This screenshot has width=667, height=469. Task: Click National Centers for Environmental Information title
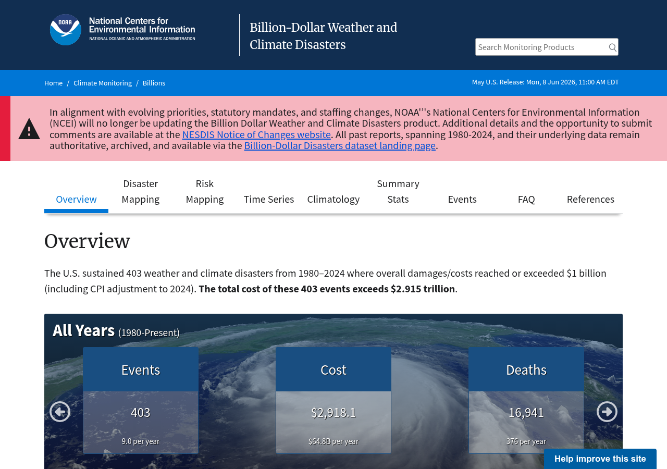coord(142,29)
